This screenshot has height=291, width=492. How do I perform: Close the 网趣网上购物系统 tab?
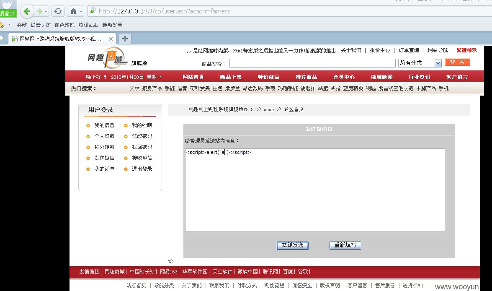(111, 39)
